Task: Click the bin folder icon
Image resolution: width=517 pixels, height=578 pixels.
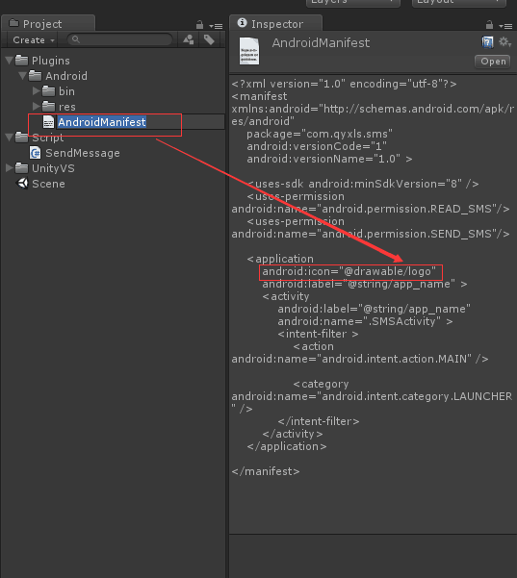Action: (x=48, y=91)
